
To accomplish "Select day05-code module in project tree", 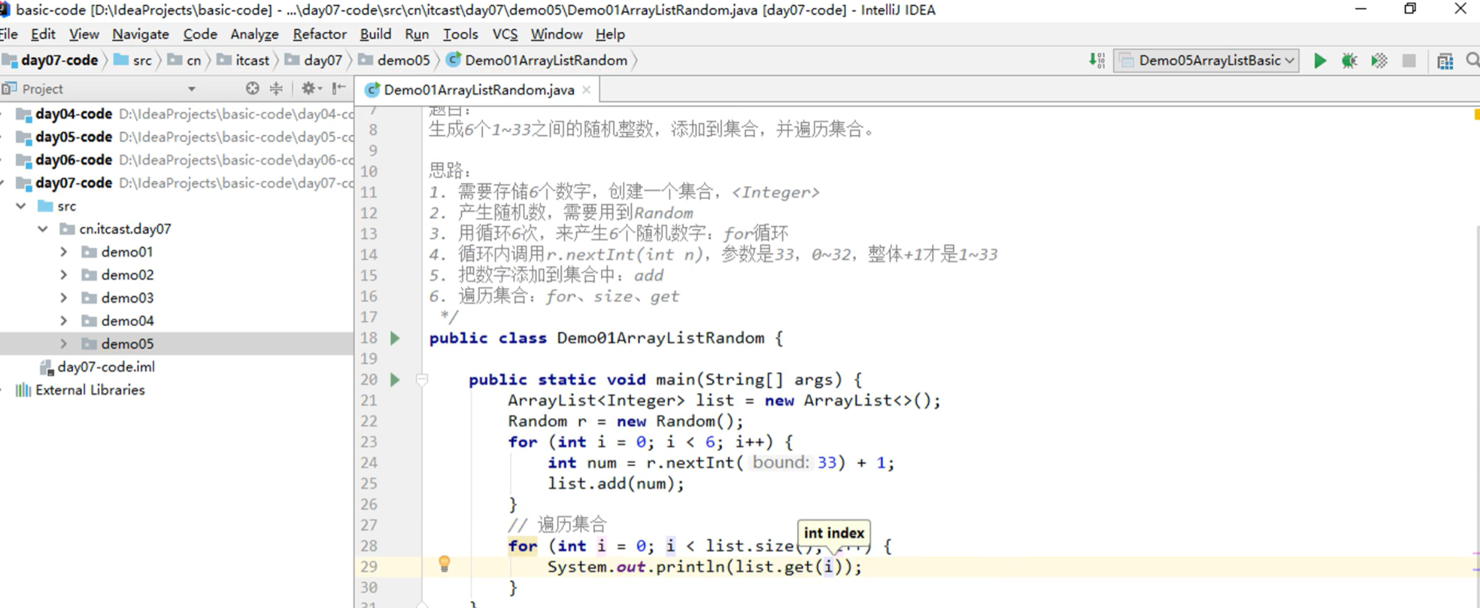I will (177, 137).
